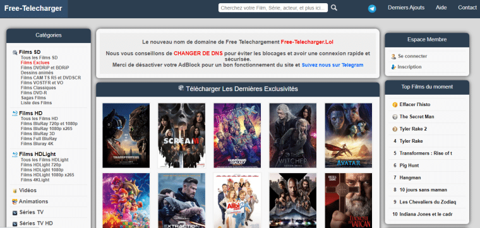The image size is (480, 228).
Task: Open Films Exclues category
Action: [35, 63]
